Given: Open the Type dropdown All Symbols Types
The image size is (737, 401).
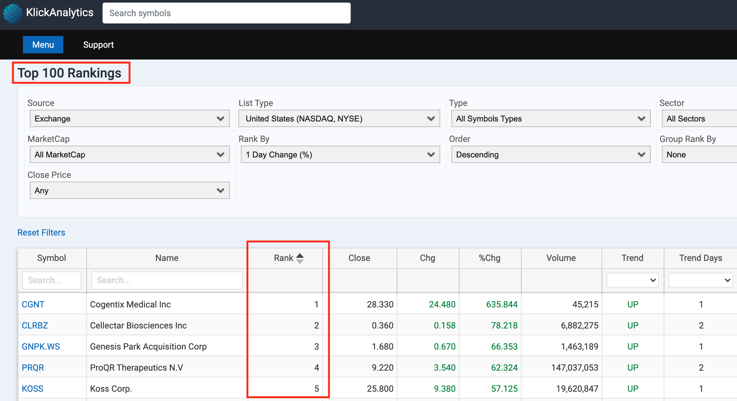Looking at the screenshot, I should click(551, 118).
